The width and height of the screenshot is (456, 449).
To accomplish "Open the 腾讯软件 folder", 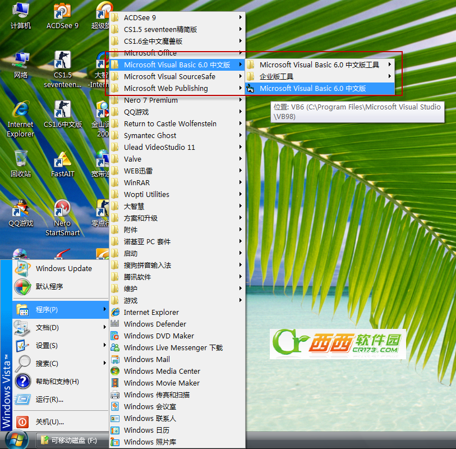I will coord(177,277).
